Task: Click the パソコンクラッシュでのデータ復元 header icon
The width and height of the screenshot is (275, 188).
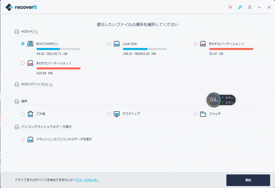Action: 17,127
